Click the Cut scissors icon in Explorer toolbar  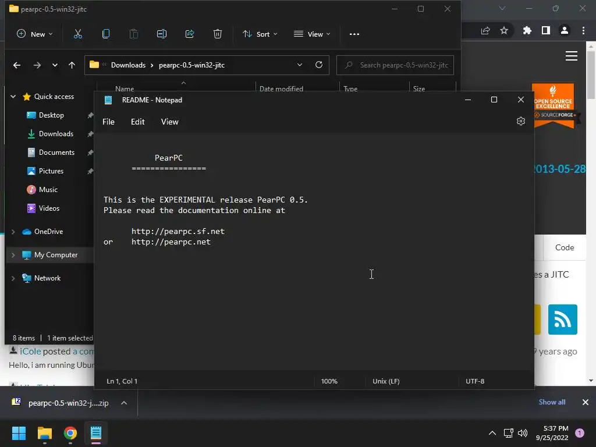(x=78, y=34)
